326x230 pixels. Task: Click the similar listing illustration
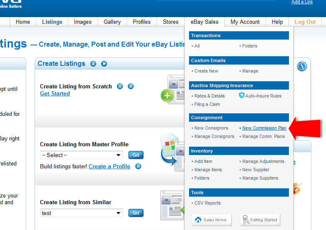[172, 205]
